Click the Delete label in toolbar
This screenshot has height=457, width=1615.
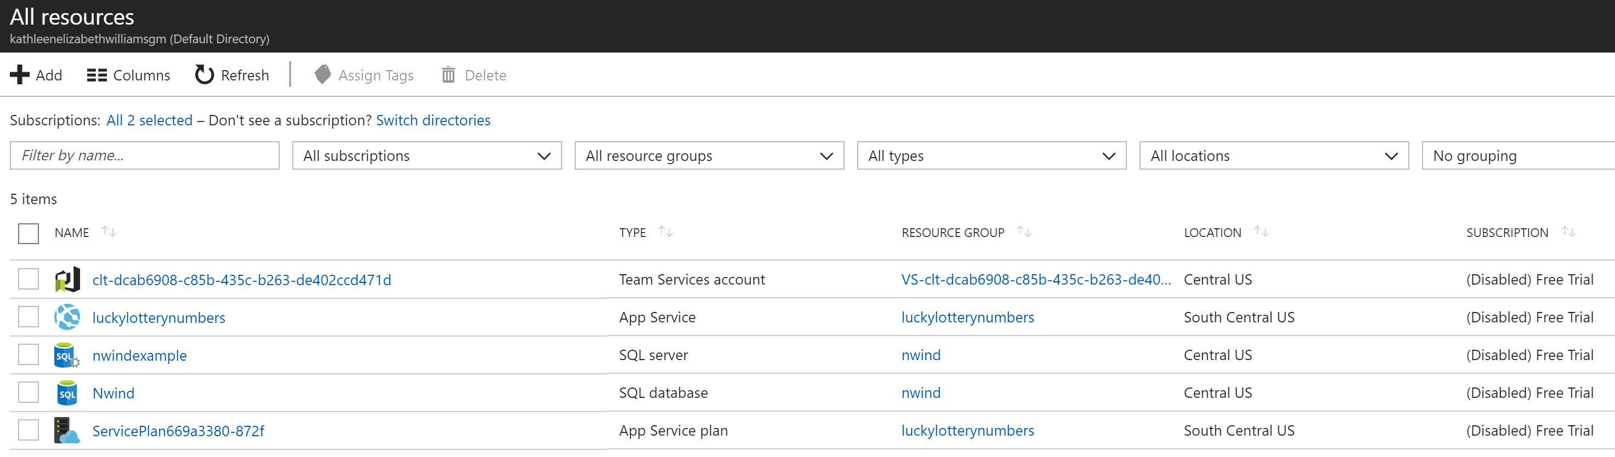(x=485, y=75)
